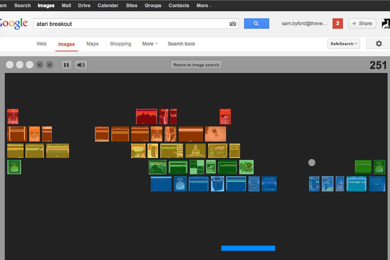The height and width of the screenshot is (260, 390).
Task: Select the Images tab
Action: tap(66, 44)
